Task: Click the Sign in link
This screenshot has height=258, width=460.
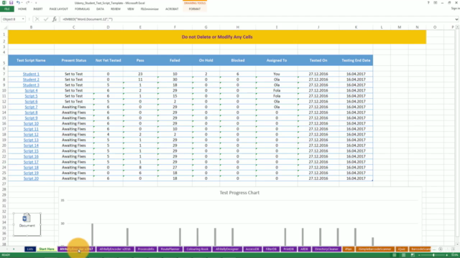Action: click(x=455, y=9)
